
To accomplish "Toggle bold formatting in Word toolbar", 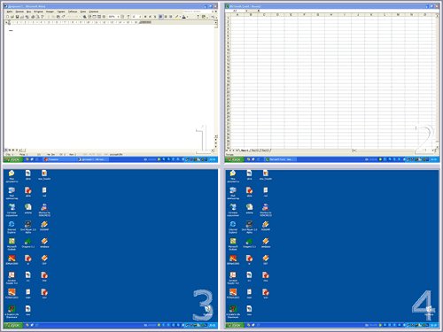I will (x=145, y=17).
